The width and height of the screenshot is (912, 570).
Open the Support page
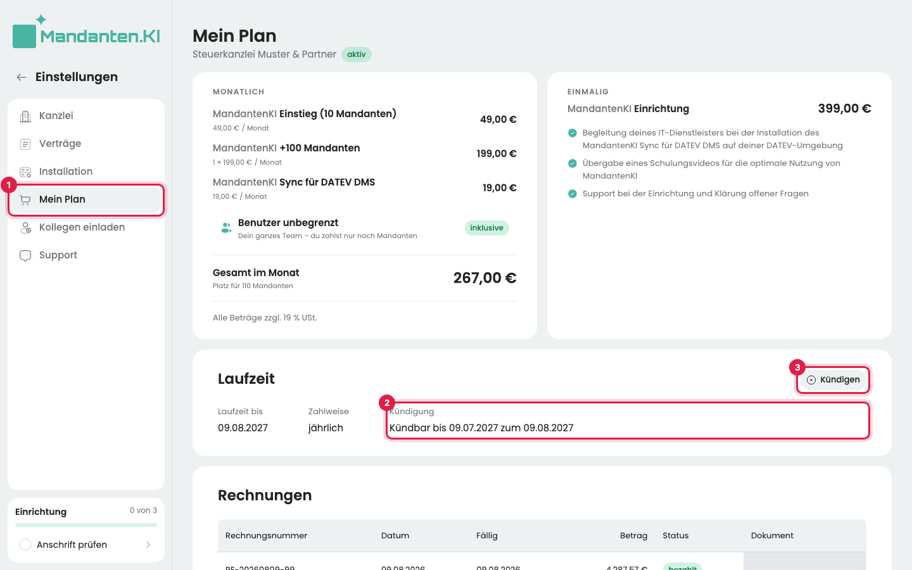[x=86, y=255]
